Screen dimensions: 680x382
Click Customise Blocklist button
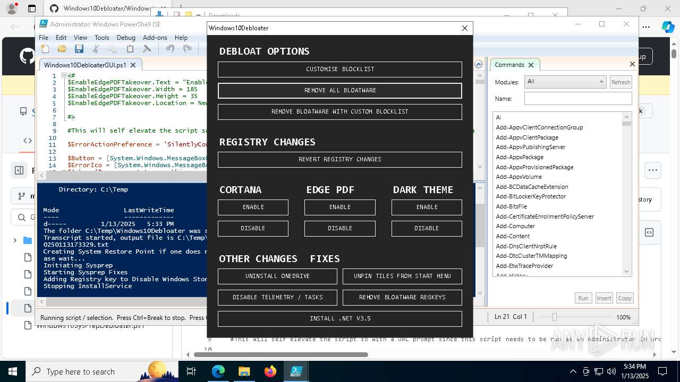tap(340, 69)
